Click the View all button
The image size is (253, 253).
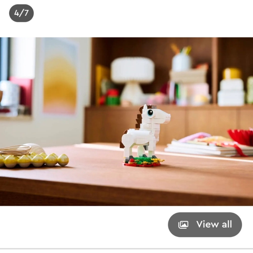205,224
